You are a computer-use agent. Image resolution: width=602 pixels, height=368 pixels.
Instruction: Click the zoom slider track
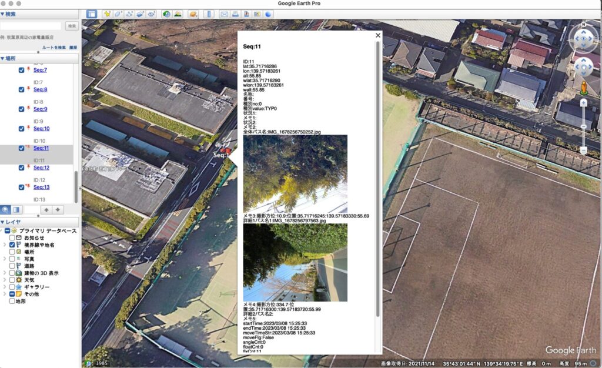584,126
